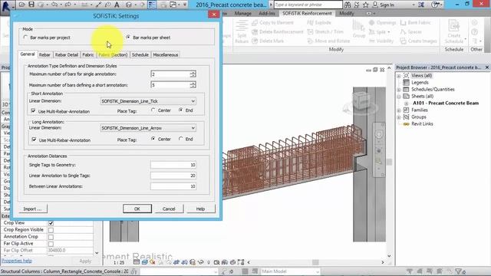491x276 pixels.
Task: Select Center place tag for Long Annotation
Action: pyautogui.click(x=153, y=139)
